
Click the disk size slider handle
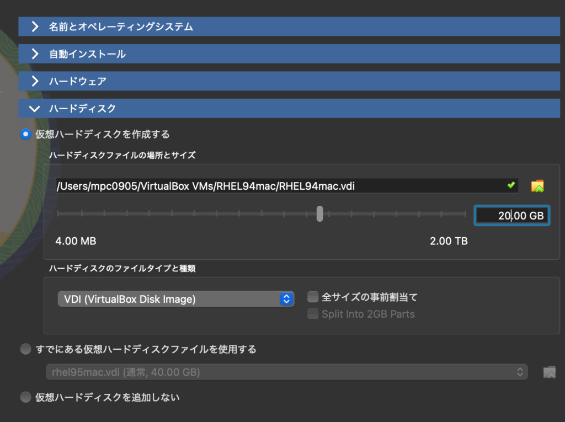319,214
